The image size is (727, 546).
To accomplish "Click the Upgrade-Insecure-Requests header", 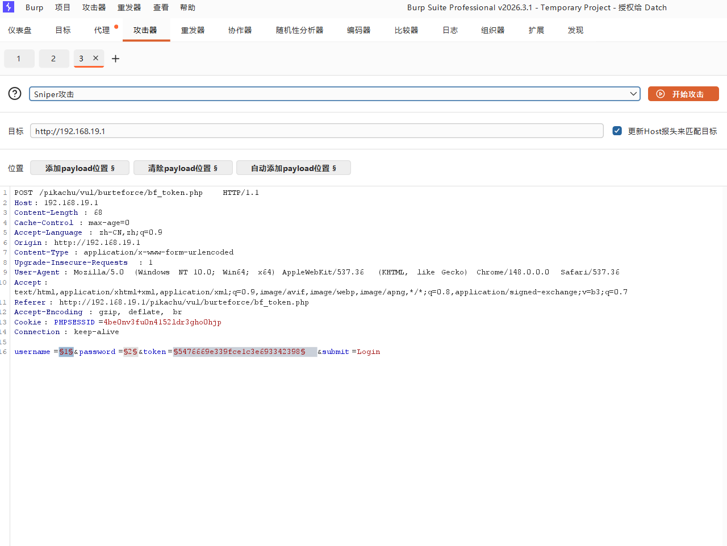I will [83, 262].
